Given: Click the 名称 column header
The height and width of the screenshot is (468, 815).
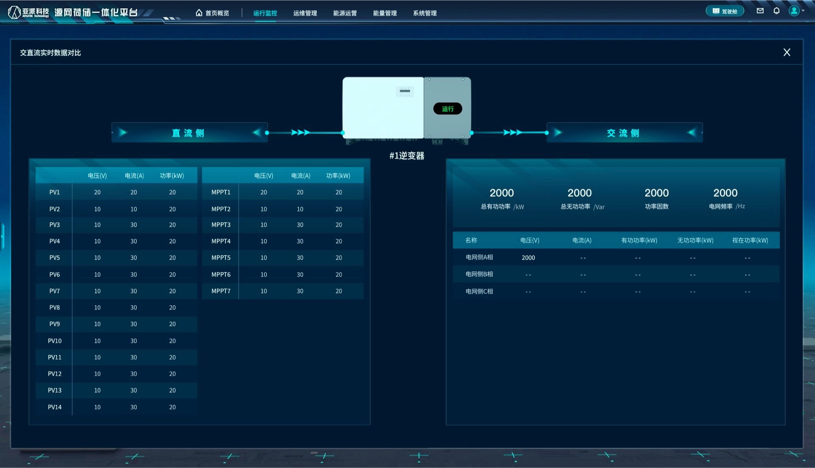Looking at the screenshot, I should [471, 240].
